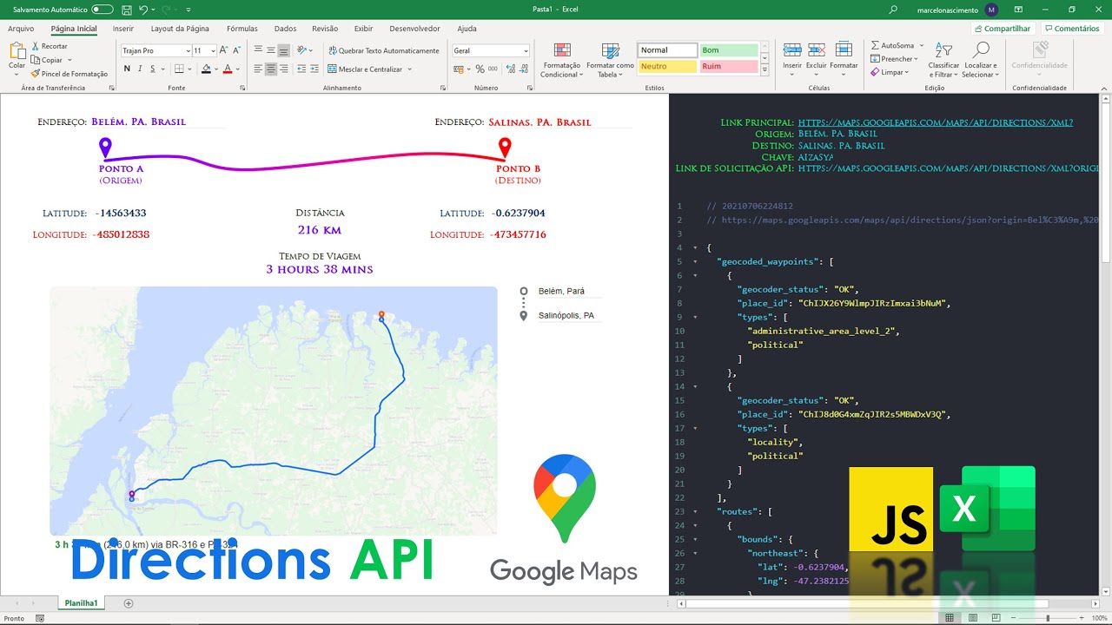This screenshot has height=625, width=1112.
Task: Click the decrease decimal places icon
Action: [522, 69]
